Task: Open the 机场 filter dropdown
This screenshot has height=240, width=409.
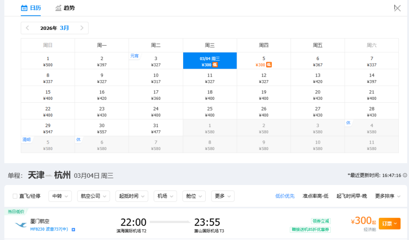Action: point(165,196)
